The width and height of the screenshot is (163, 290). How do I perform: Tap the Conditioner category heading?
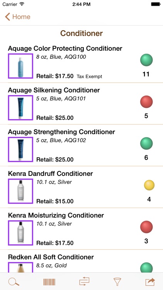click(x=81, y=33)
